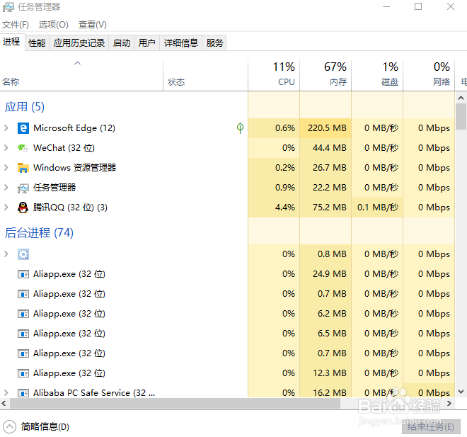Open the 选项(O) menu
The height and width of the screenshot is (437, 467).
54,25
